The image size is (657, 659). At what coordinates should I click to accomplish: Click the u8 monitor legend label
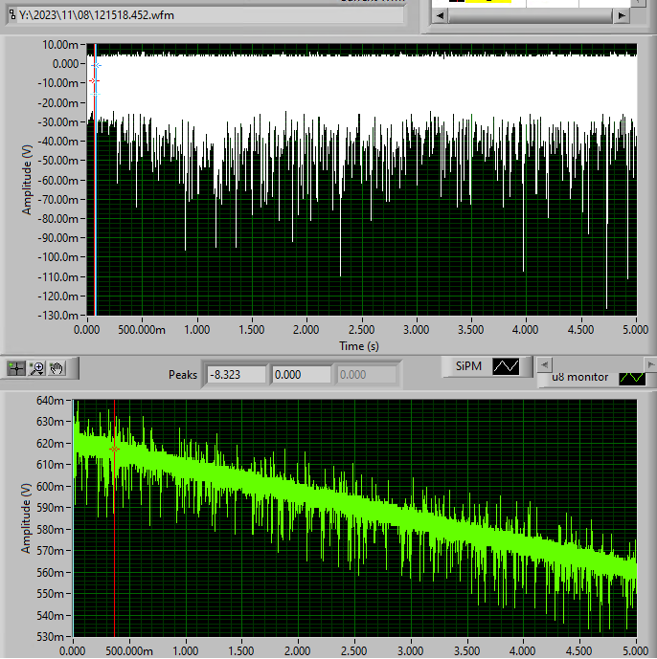click(x=577, y=377)
